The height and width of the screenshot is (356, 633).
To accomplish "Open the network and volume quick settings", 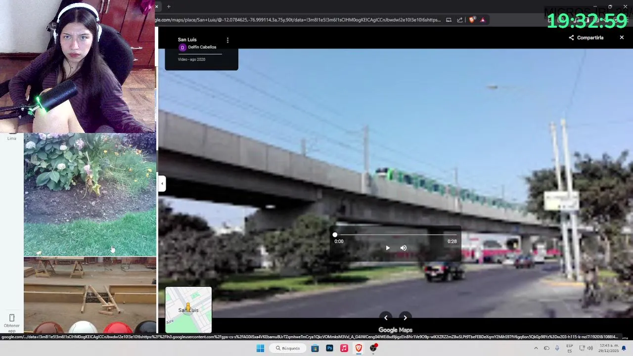I will tap(586, 348).
